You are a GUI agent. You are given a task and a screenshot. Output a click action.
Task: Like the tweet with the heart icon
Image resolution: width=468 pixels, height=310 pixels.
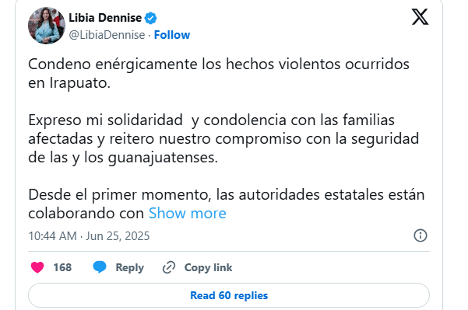tap(37, 267)
